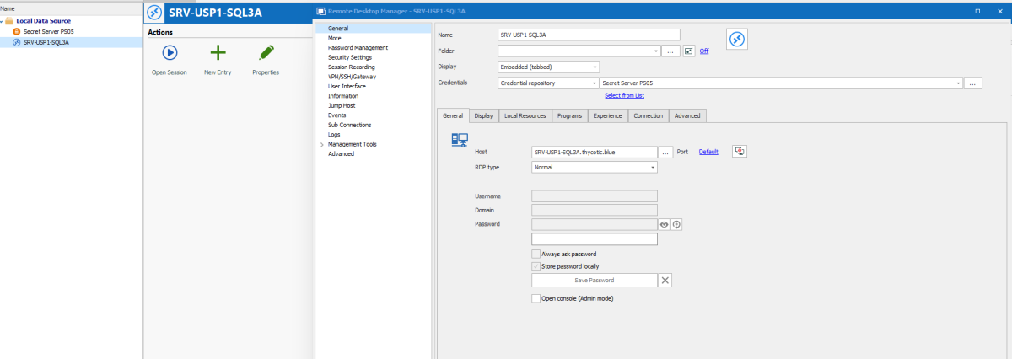Reveal password with the eye icon
The width and height of the screenshot is (1012, 359).
coord(664,224)
